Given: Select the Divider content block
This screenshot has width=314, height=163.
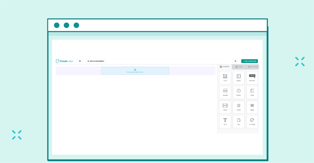Looking at the screenshot, I should tap(225, 92).
